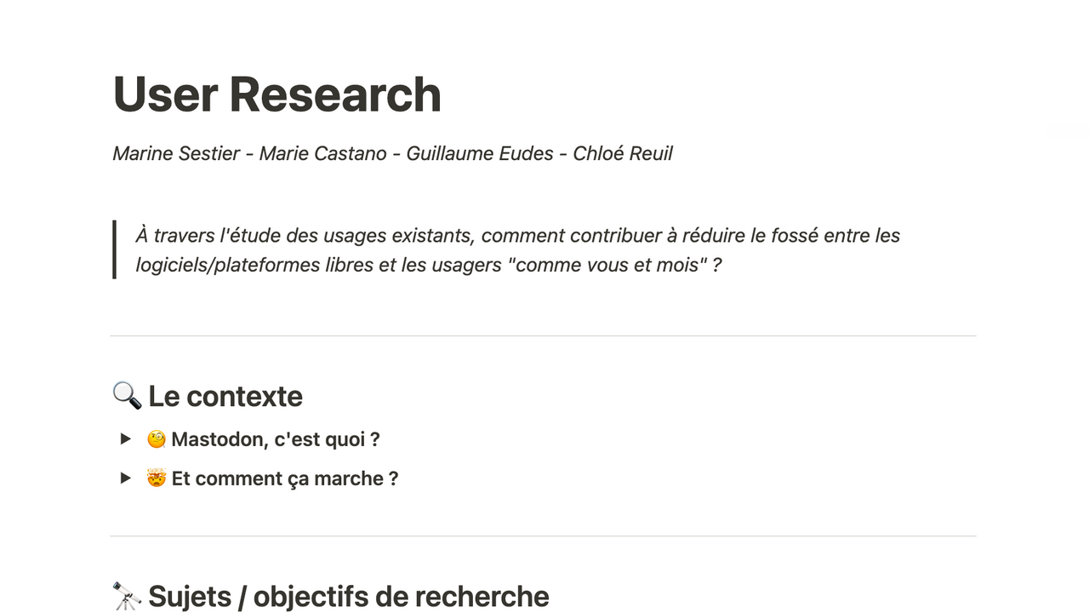Image resolution: width=1089 pixels, height=613 pixels.
Task: Click the name Guillaume Eudes
Action: (x=480, y=153)
